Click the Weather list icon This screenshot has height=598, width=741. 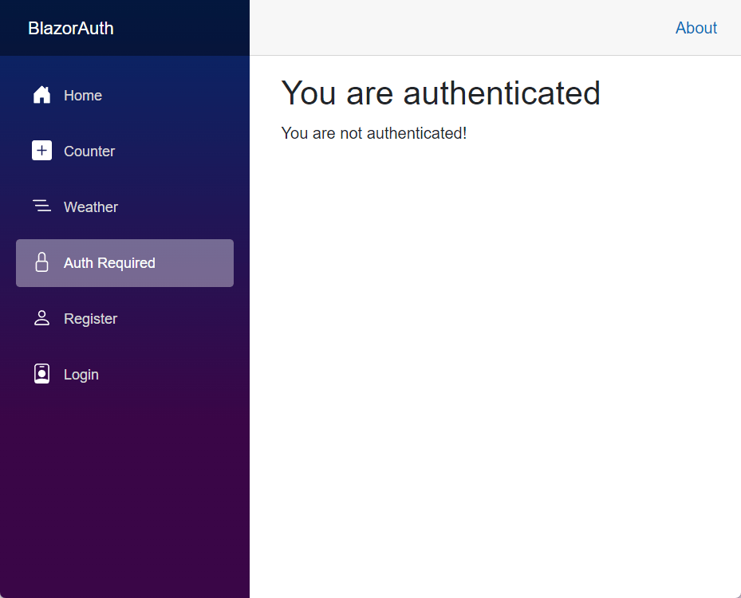pos(41,206)
